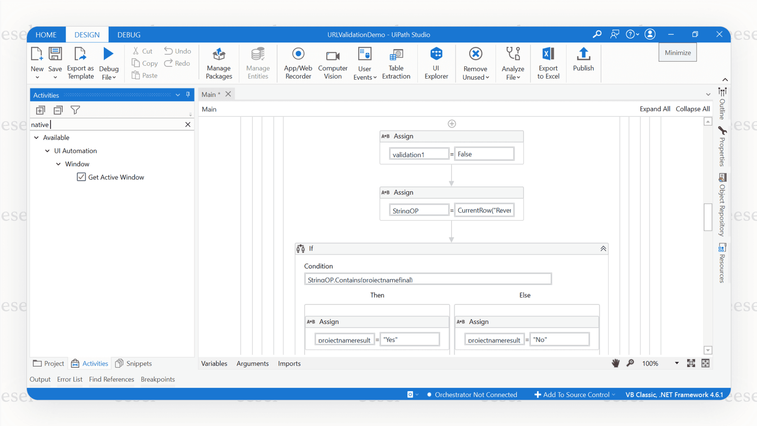Viewport: 757px width, 426px height.
Task: Select the pan hand tool in the designer
Action: (x=616, y=363)
